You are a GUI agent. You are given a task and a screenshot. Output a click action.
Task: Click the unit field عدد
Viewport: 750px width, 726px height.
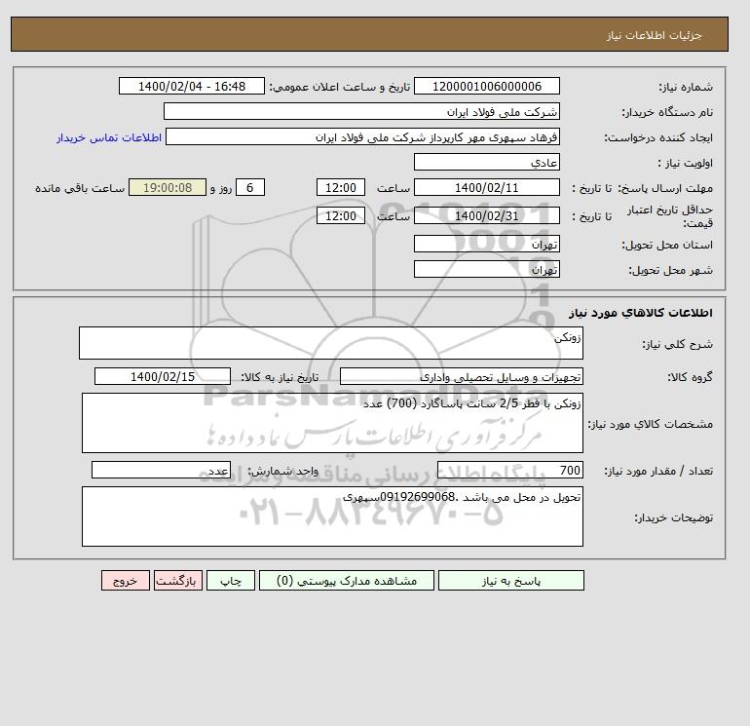(x=161, y=470)
